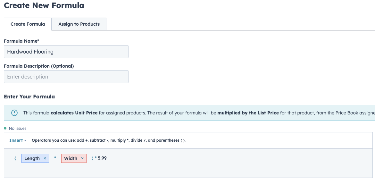Click the operators hint text

coord(108,140)
